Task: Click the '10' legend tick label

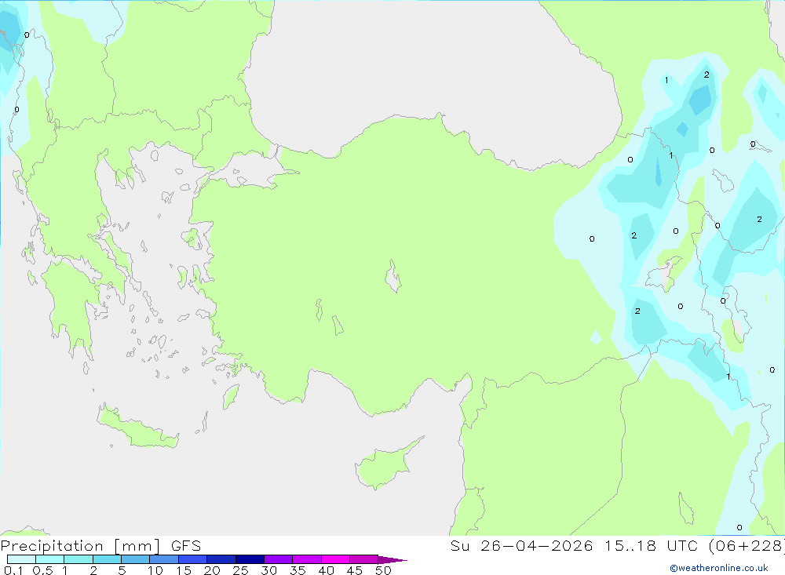Action: 155,570
